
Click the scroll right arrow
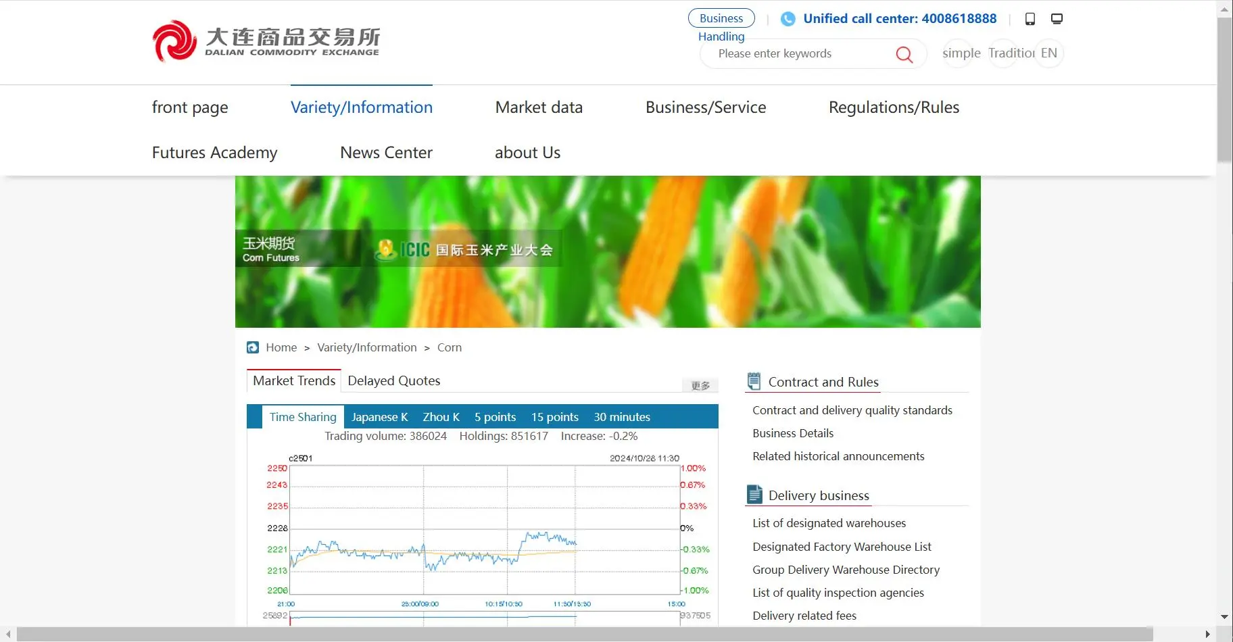click(x=1208, y=634)
